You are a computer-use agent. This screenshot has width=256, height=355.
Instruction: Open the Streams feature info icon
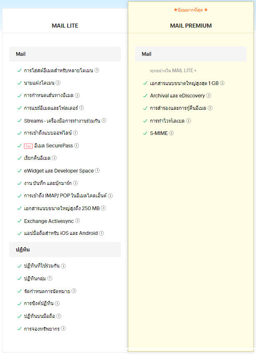click(x=104, y=121)
